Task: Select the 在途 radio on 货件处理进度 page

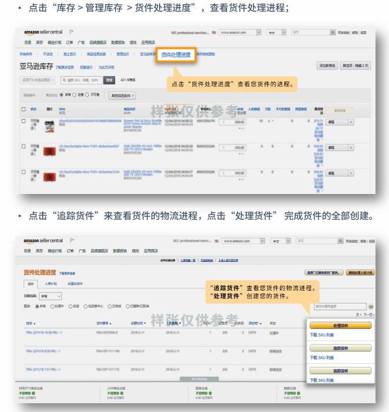Action: click(70, 307)
